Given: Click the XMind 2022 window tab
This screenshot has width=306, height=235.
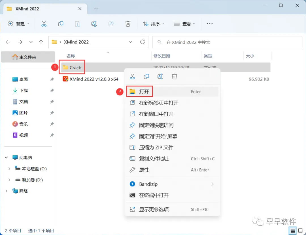Looking at the screenshot, I should click(45, 9).
